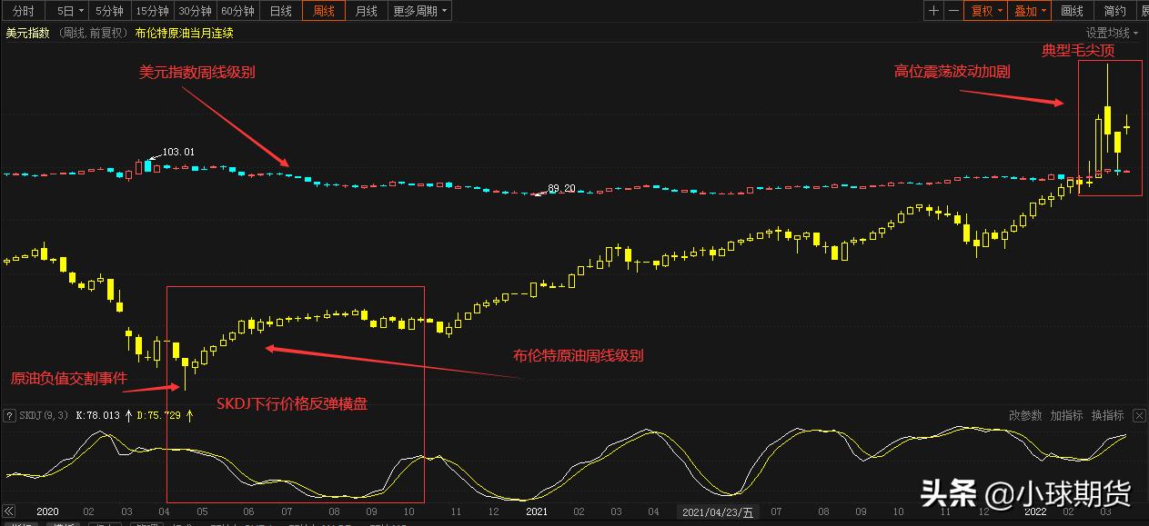The height and width of the screenshot is (526, 1149).
Task: Click the zoom in plus icon
Action: coord(933,11)
